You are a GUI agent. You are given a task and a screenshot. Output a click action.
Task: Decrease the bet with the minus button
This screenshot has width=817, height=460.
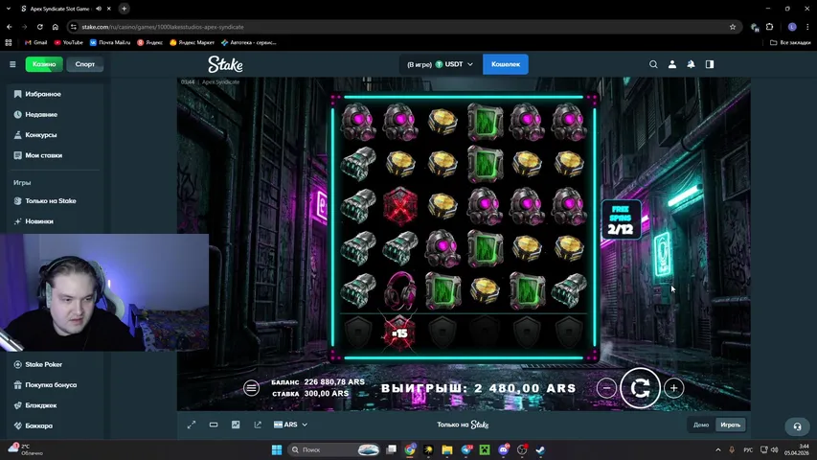coord(606,388)
